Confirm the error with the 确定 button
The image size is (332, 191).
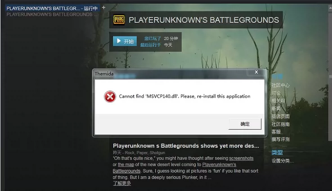[x=245, y=124]
